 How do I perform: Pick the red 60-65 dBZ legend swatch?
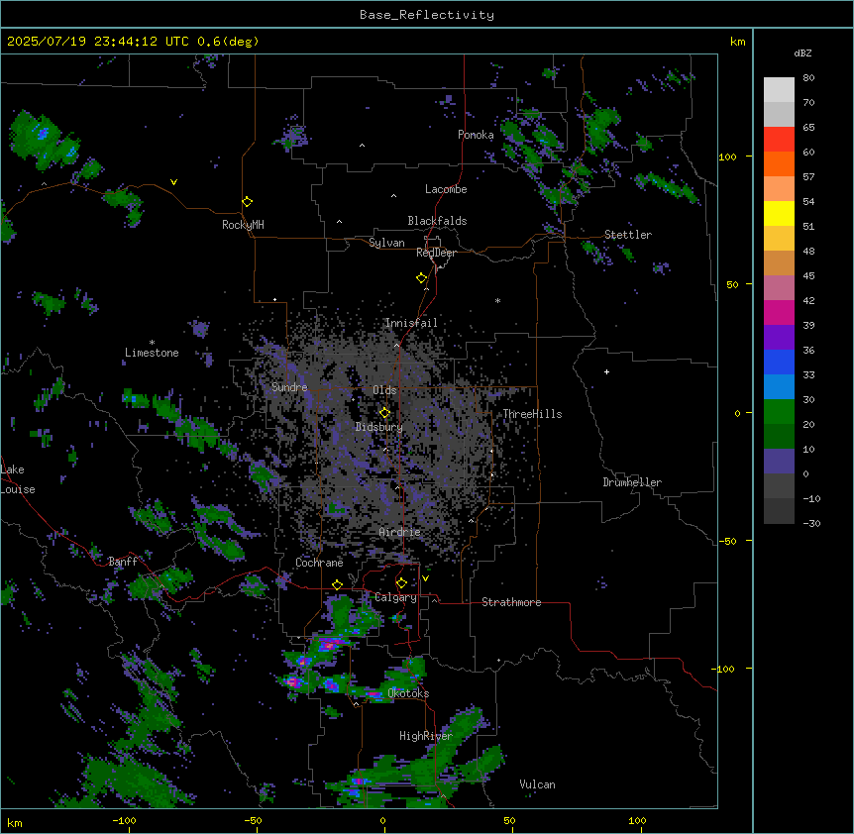(x=779, y=140)
